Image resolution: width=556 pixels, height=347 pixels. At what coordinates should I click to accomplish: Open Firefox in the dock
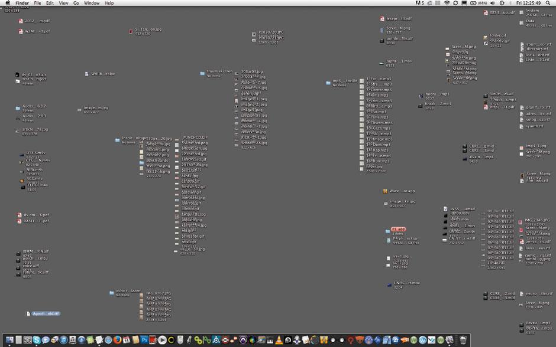pos(117,340)
